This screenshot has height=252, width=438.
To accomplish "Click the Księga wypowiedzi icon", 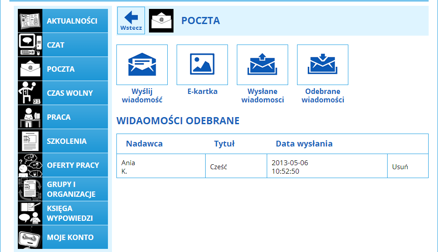I will (30, 213).
